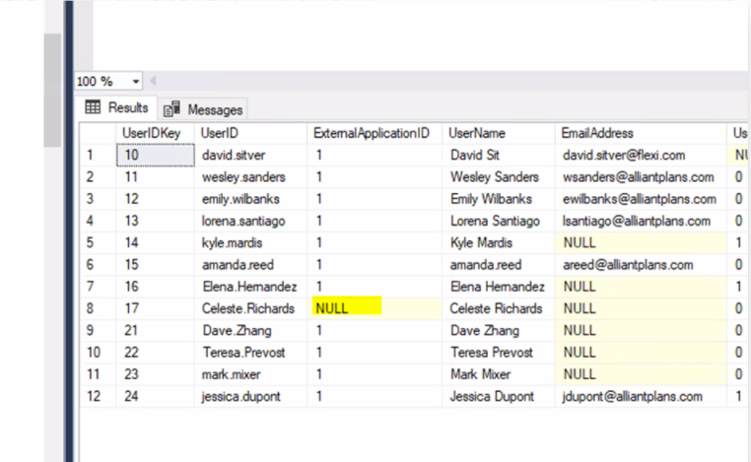
Task: Click the wesley.sanders UserID cell
Action: (x=251, y=177)
